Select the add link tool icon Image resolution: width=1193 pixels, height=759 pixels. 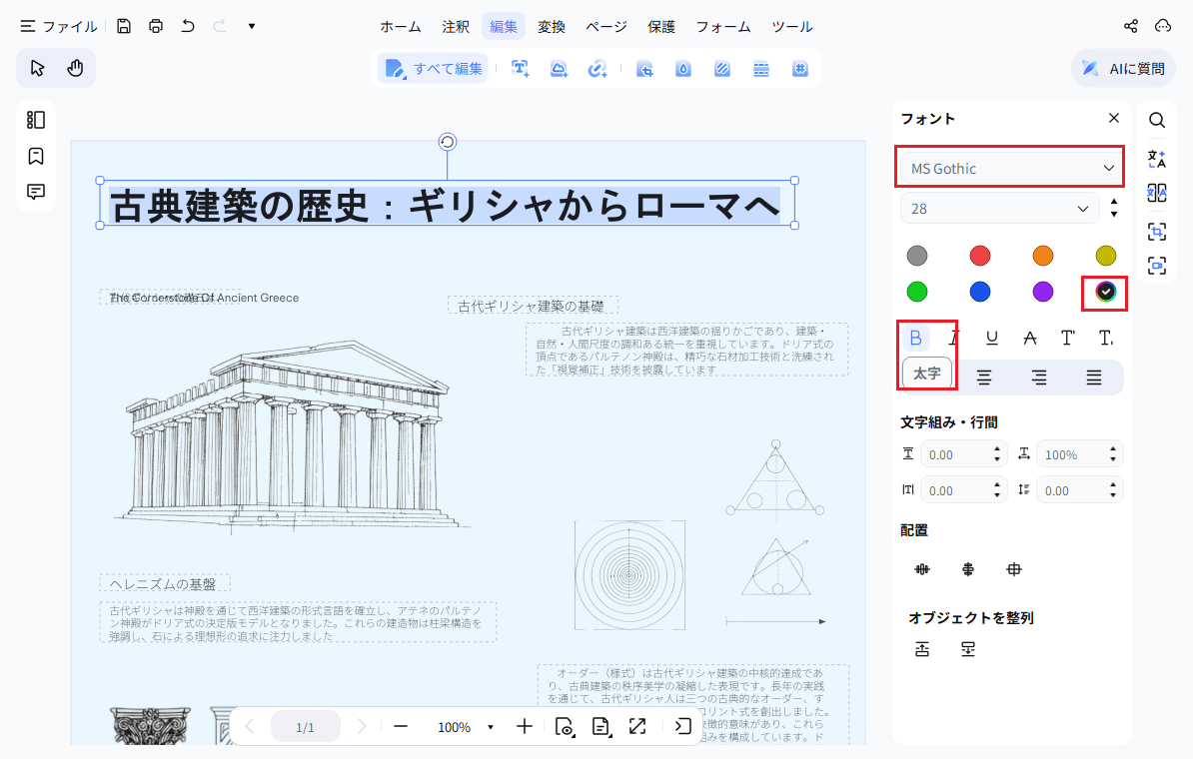click(597, 69)
